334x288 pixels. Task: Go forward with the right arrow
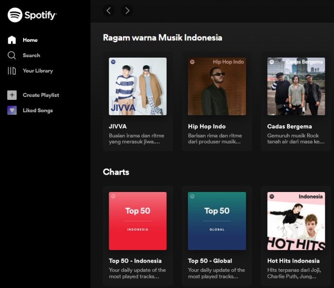pos(127,11)
